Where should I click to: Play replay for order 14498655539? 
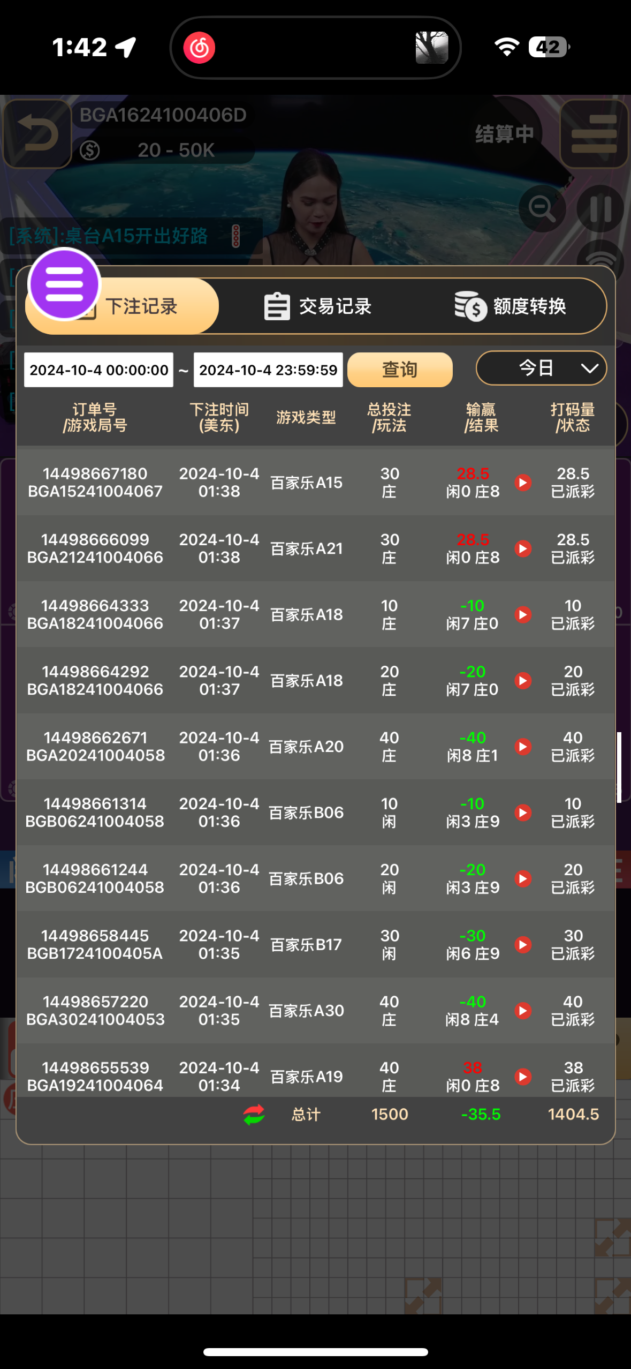tap(523, 1077)
